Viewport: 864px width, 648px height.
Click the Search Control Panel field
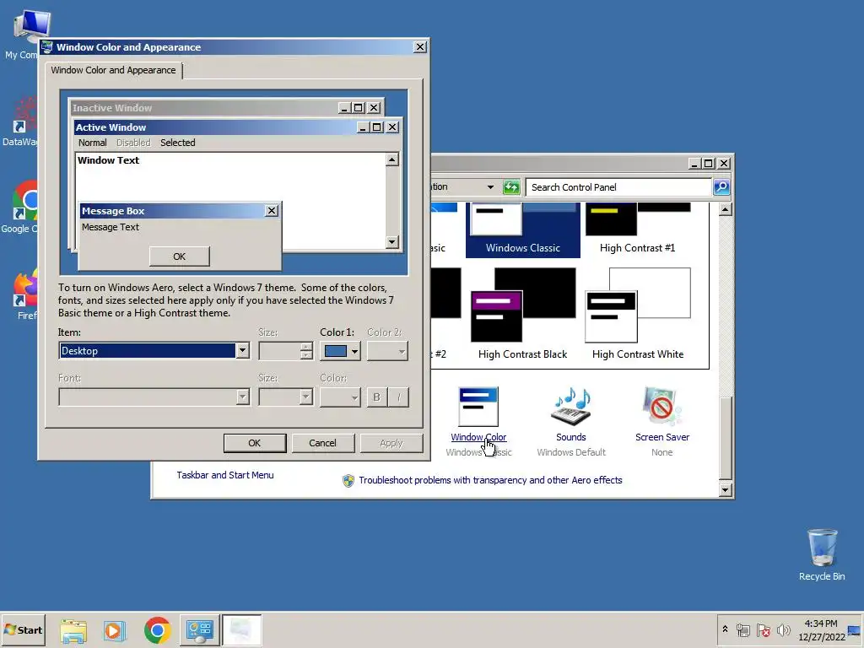point(618,187)
